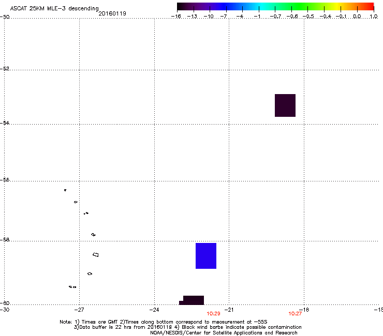Click the largest island outline near -58.5 latitude

[96, 255]
